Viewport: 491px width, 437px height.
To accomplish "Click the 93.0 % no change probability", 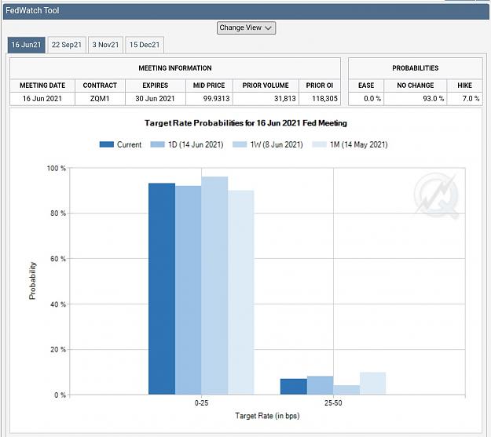I will tap(434, 99).
